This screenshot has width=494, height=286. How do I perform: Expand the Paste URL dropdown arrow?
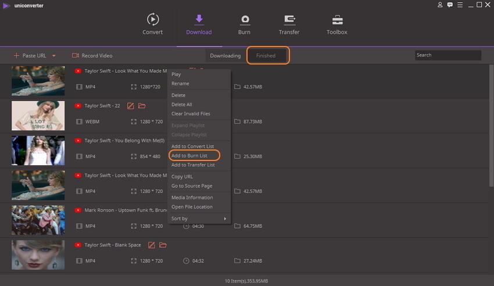(x=54, y=56)
